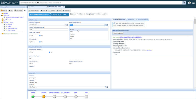This screenshot has height=99, width=196.
Task: Collapse the Welcome sidebar panel arrow
Action: pos(26,7)
